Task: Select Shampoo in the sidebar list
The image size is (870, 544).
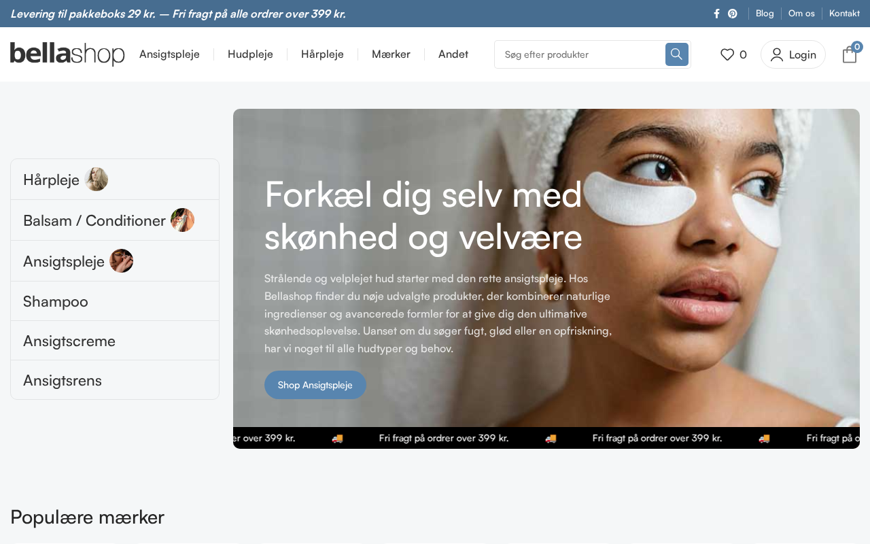Action: (x=115, y=301)
